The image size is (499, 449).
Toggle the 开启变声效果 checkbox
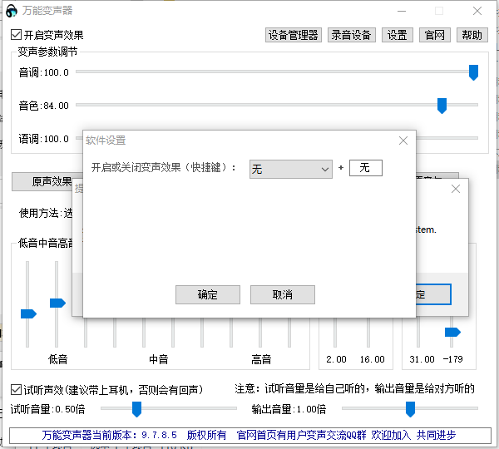[17, 35]
